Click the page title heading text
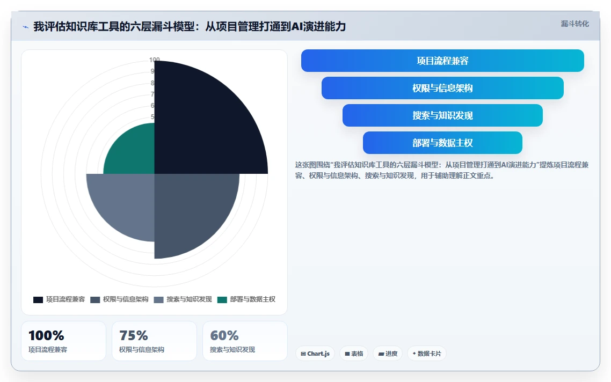 [190, 26]
